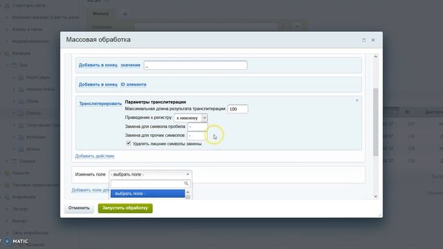Click the 'значение' link
Screen dimensions: 443x249
[x=131, y=65]
